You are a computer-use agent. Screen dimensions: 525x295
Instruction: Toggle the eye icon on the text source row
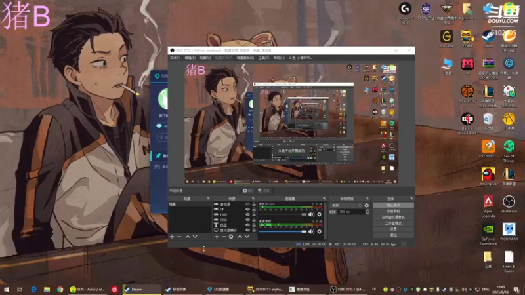[248, 225]
